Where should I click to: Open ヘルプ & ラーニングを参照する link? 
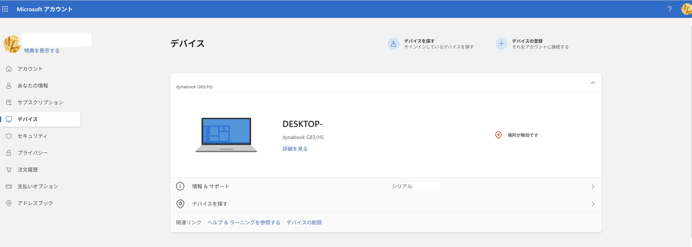coord(244,223)
